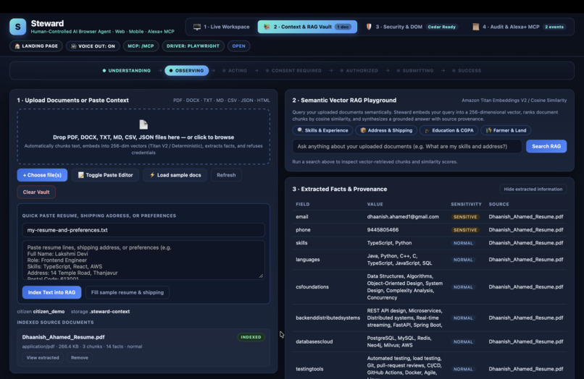
Task: Click the phone value 9445805466
Action: tap(383, 230)
